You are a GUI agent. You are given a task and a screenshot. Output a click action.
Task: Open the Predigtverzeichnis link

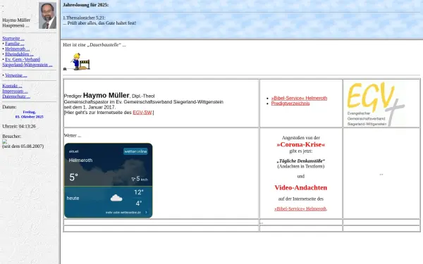[x=290, y=103]
